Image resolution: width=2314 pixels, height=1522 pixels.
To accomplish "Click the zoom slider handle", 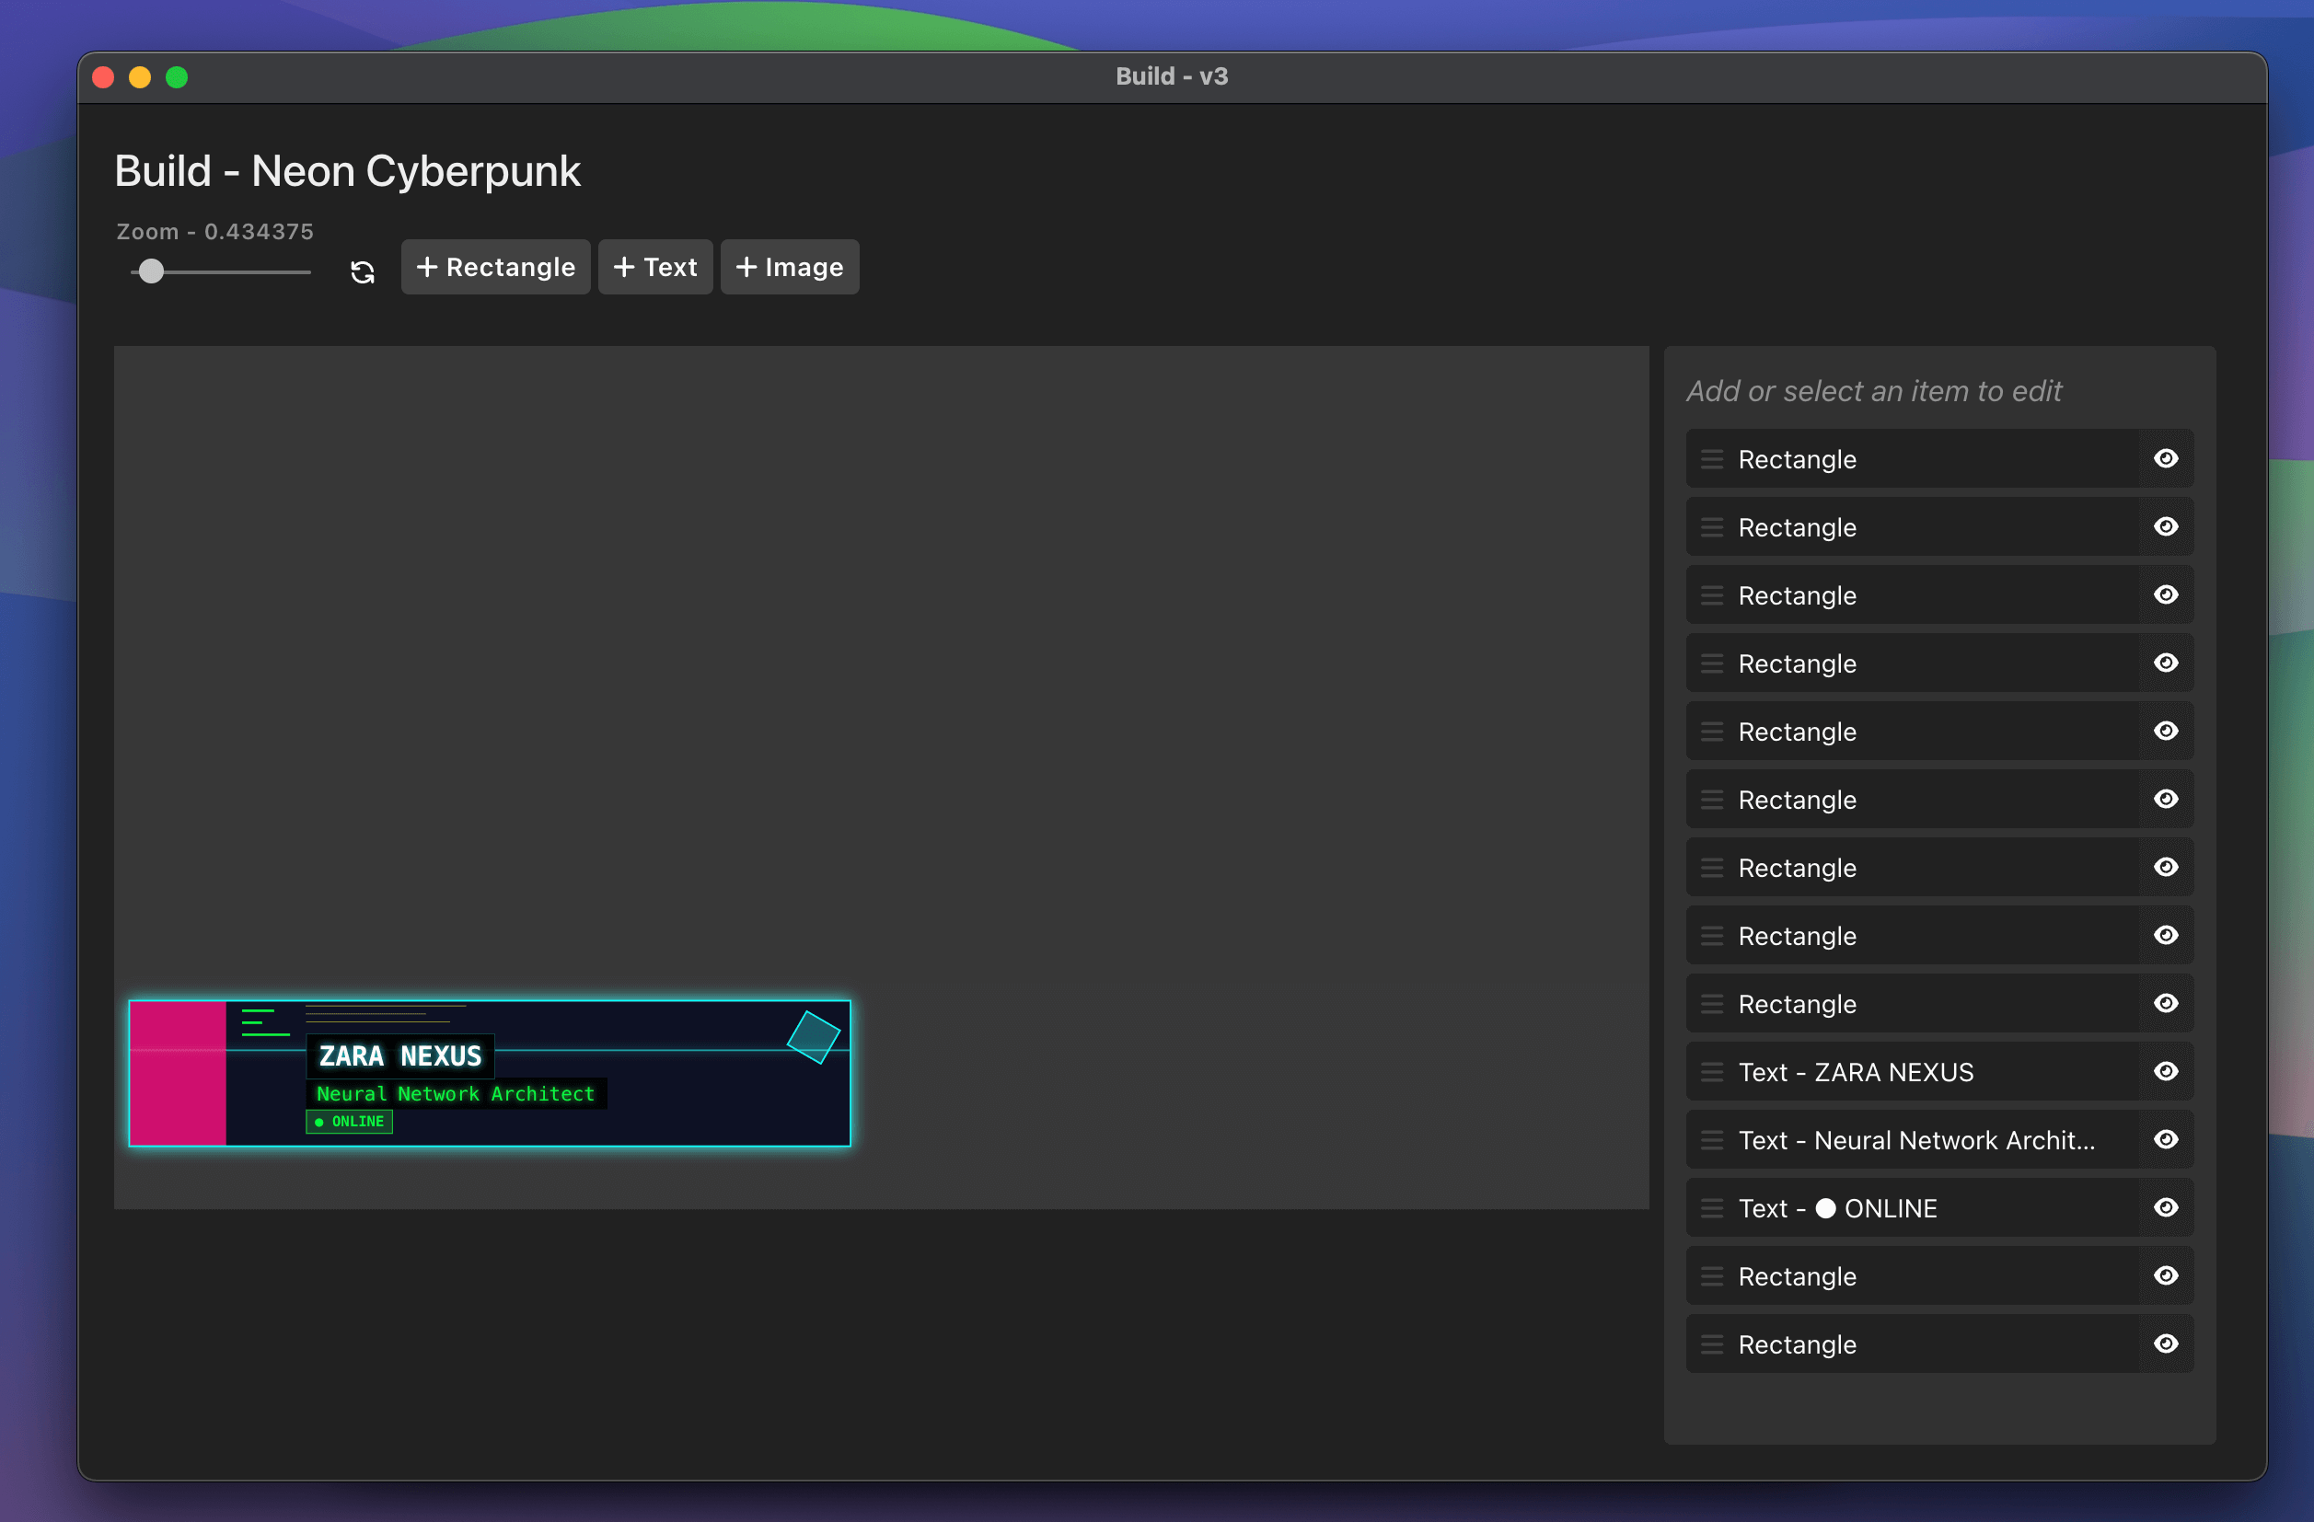I will [152, 272].
